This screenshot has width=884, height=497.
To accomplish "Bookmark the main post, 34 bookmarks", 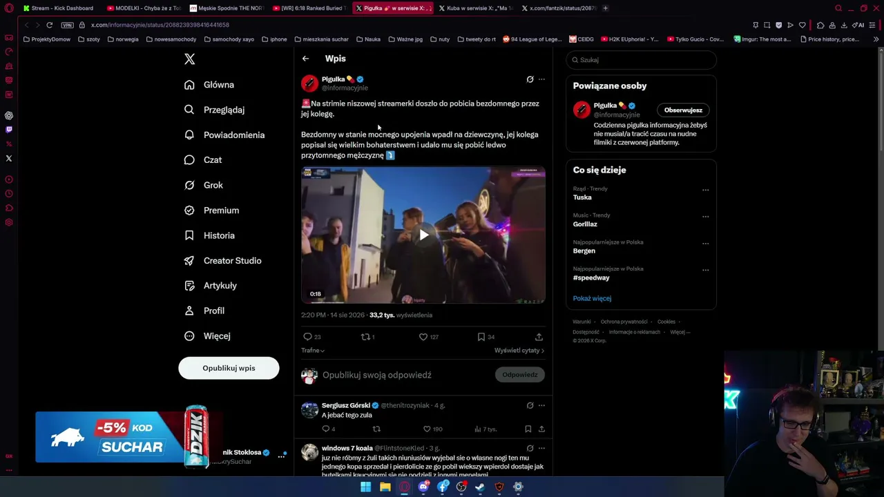I will coord(486,337).
